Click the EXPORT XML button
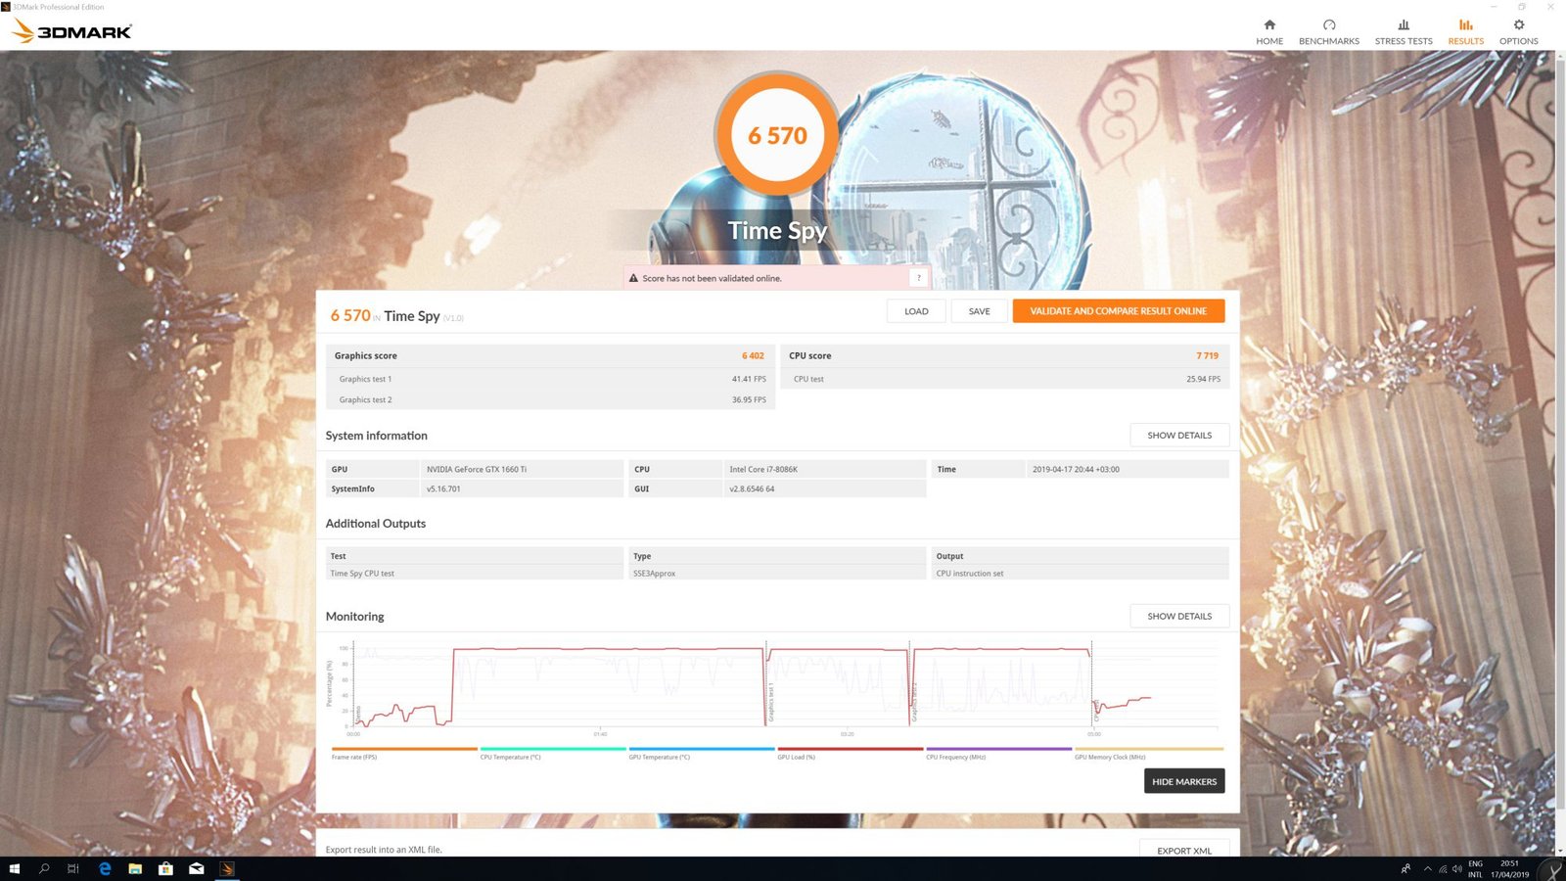The image size is (1566, 881). click(1184, 850)
